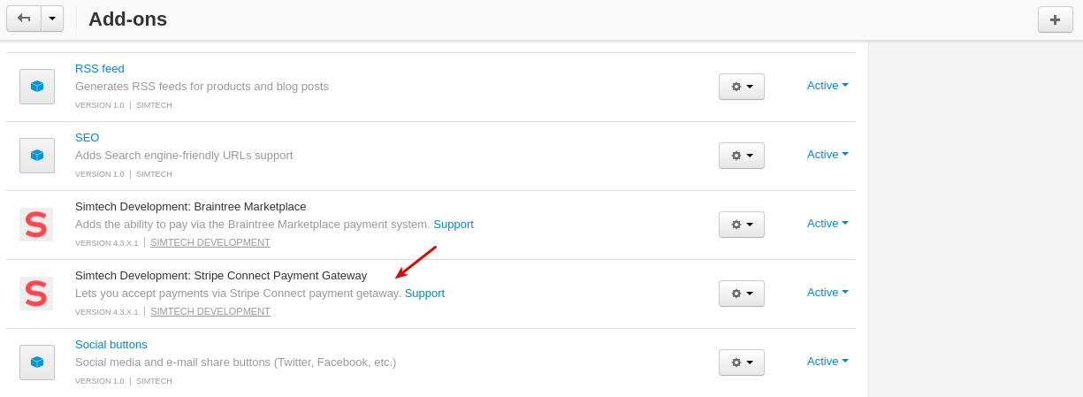Open the RSS feed add-on link
Image resolution: width=1083 pixels, height=397 pixels.
coord(100,69)
